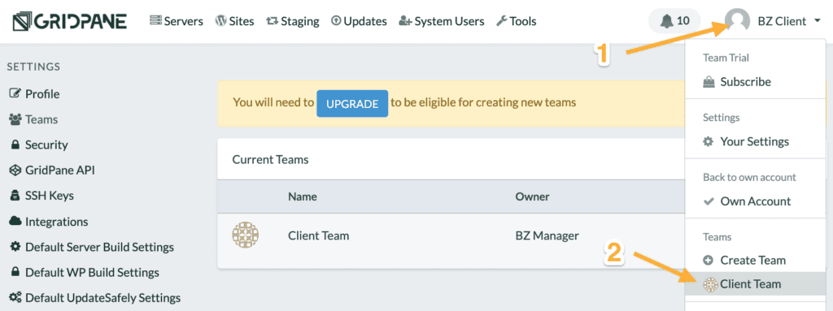Open the Sites WordPress menu
Image resolution: width=833 pixels, height=311 pixels.
point(234,21)
